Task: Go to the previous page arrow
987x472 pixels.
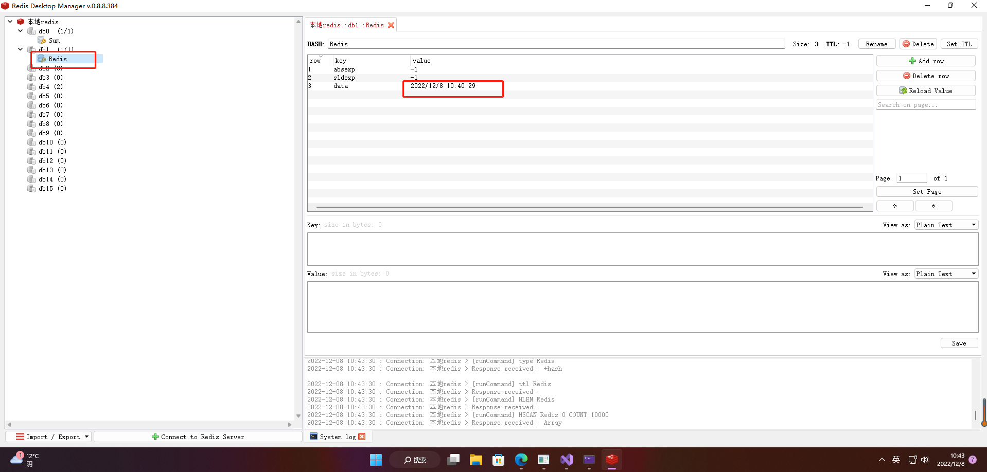Action: coord(895,206)
